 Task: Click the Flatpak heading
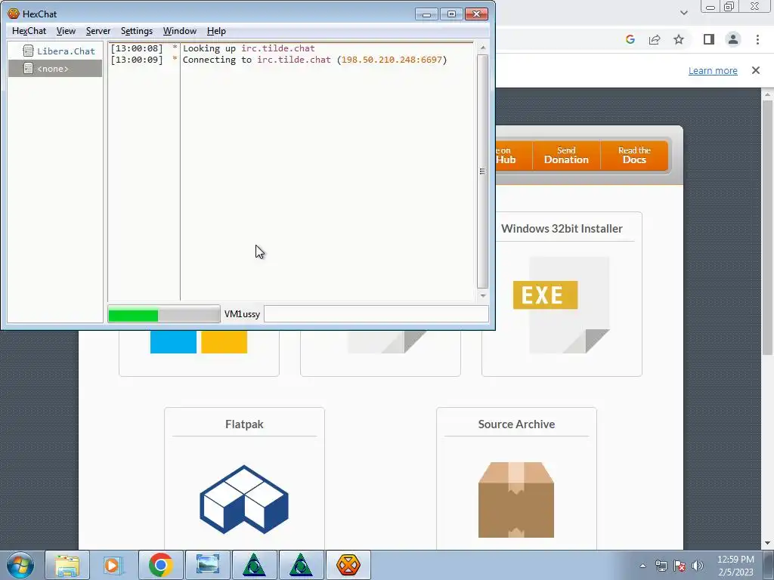pyautogui.click(x=244, y=424)
